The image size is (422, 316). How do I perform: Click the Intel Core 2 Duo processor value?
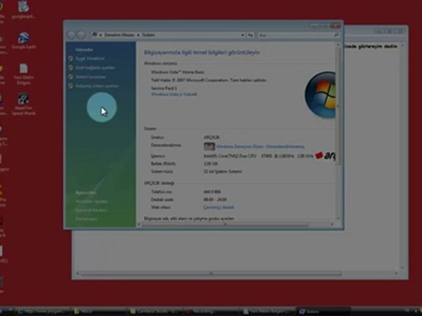click(x=258, y=156)
